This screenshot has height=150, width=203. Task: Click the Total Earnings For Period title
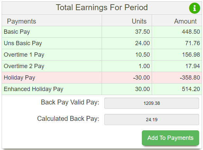102,8
